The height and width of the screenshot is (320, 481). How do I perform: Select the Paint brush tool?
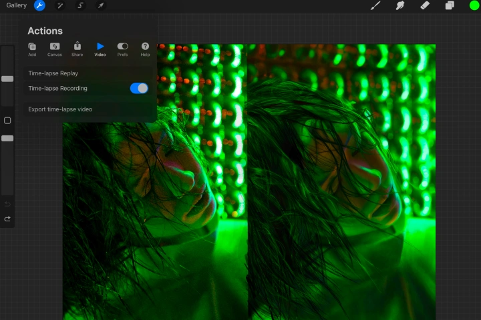[x=375, y=5]
